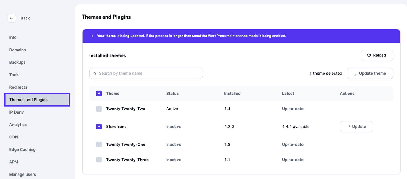Check the Twenty Twenty-One theme checkbox
The height and width of the screenshot is (179, 407).
[x=99, y=145]
